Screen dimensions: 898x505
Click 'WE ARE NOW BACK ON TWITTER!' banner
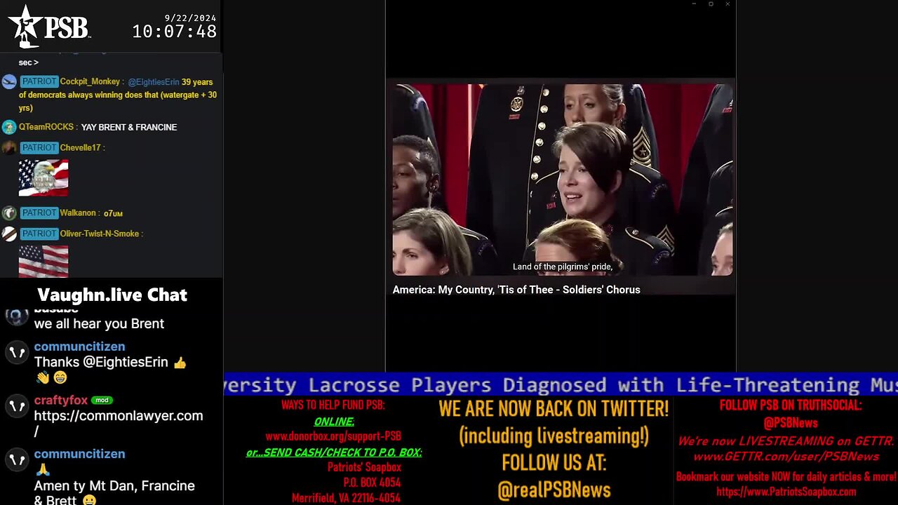tap(554, 408)
